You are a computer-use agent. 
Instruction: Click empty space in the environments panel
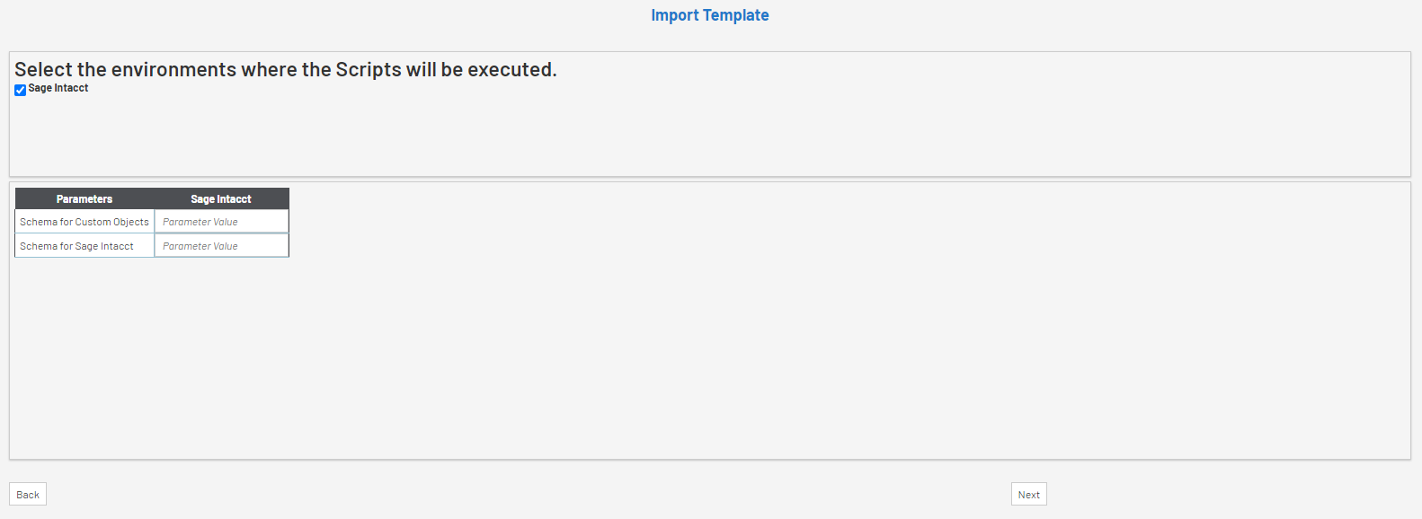[x=709, y=135]
